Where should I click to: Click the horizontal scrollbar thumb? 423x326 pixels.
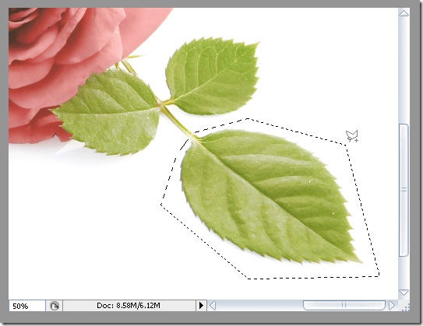[x=344, y=305]
